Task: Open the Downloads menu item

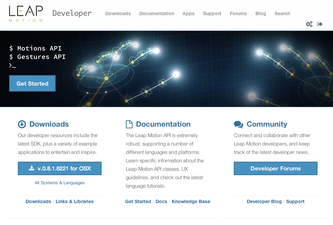Action: point(118,13)
